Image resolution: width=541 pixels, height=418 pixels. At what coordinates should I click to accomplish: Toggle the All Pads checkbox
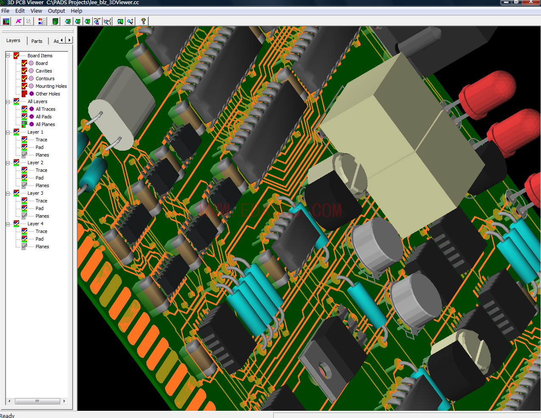[x=24, y=117]
